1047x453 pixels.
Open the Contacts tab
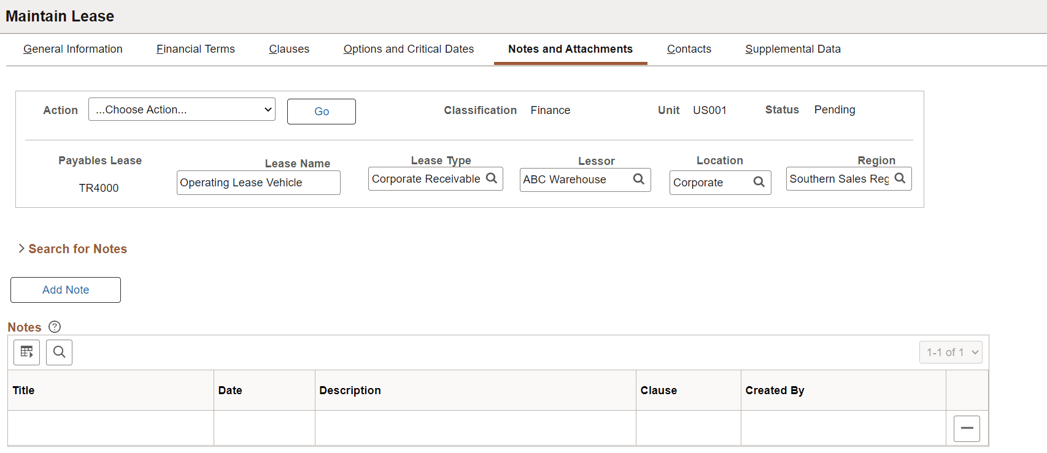click(689, 49)
